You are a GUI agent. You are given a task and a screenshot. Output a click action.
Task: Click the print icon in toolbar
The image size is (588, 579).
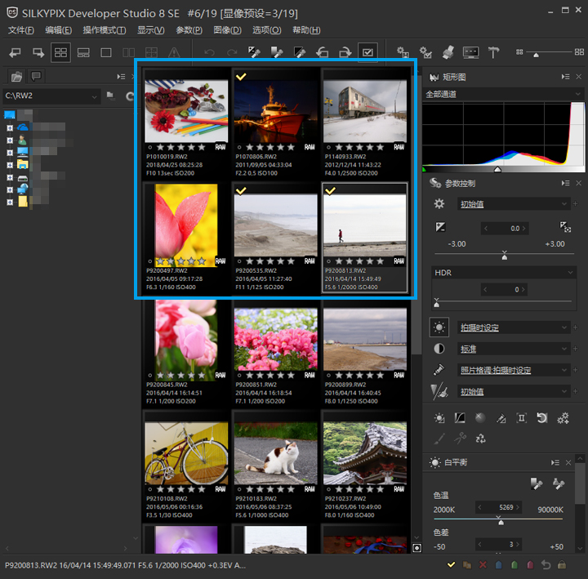click(448, 52)
